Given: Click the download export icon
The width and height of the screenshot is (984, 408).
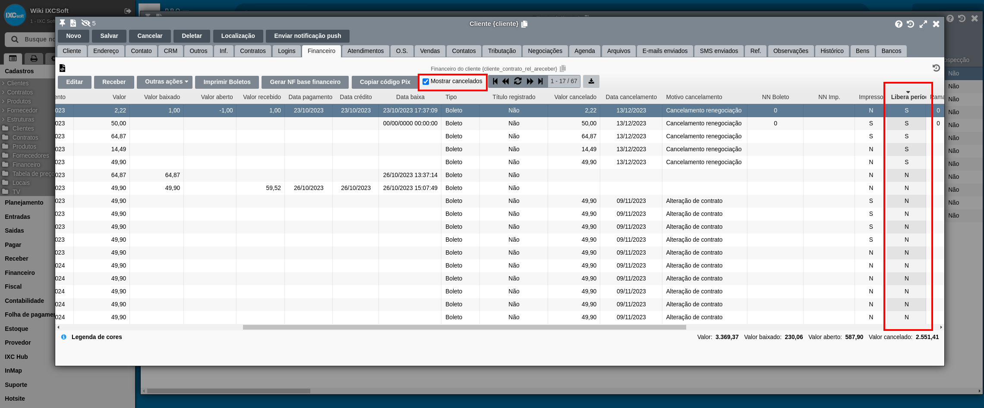Looking at the screenshot, I should click(x=591, y=81).
